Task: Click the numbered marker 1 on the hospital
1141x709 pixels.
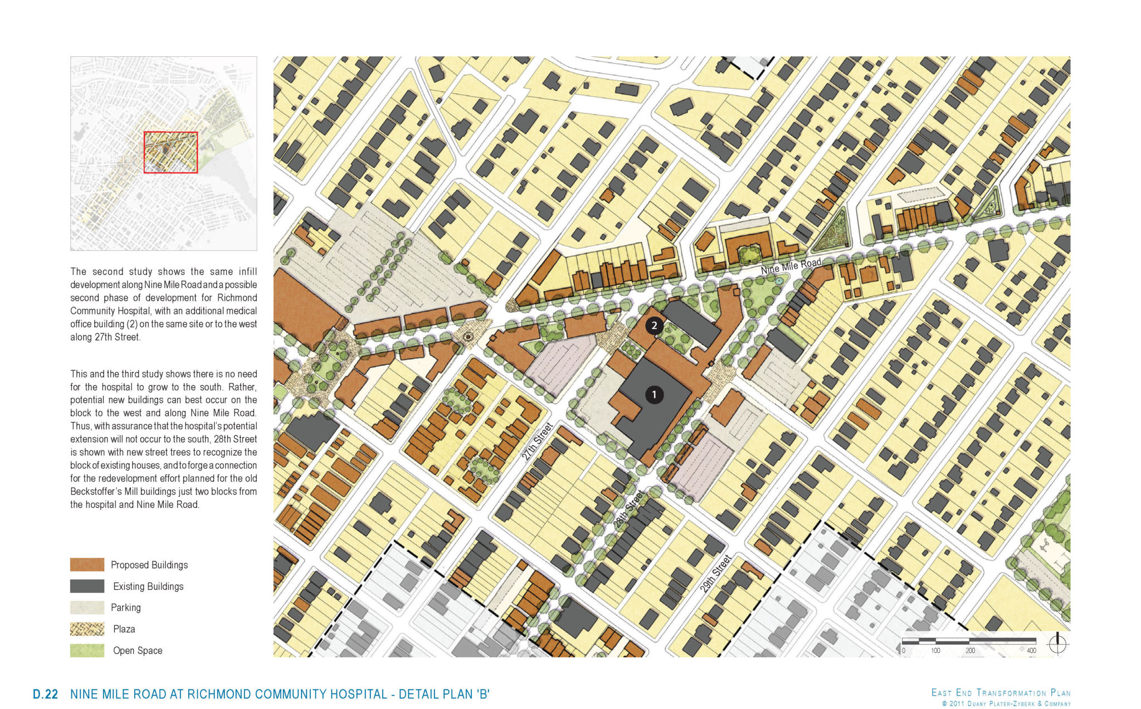Action: coord(654,395)
